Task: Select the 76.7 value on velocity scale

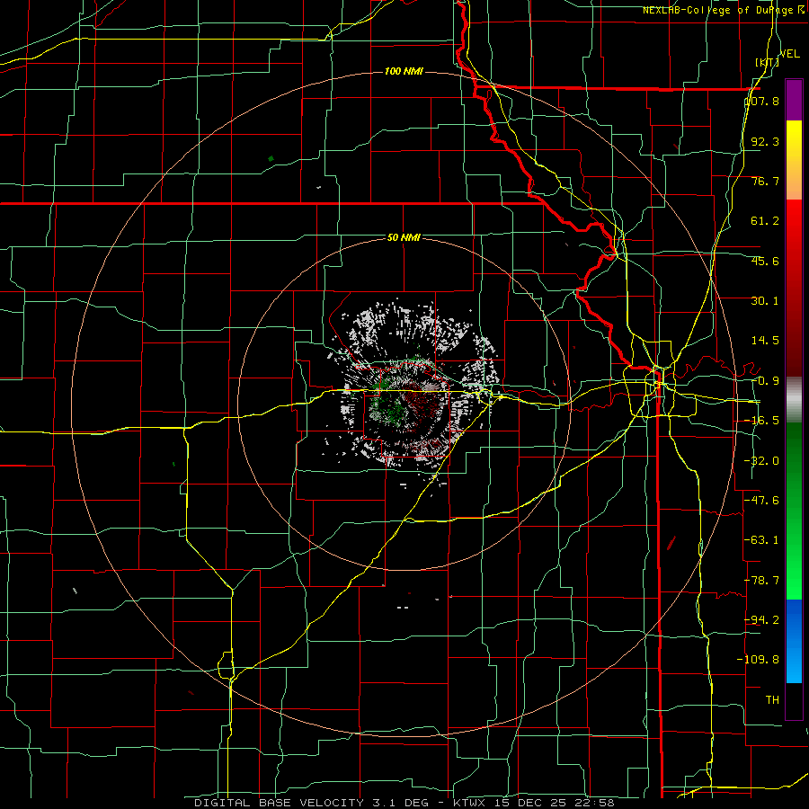Action: 765,181
